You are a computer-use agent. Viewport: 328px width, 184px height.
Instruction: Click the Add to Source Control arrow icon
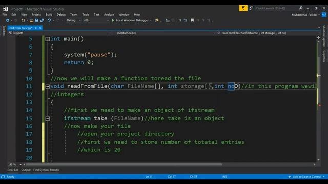pos(289,177)
